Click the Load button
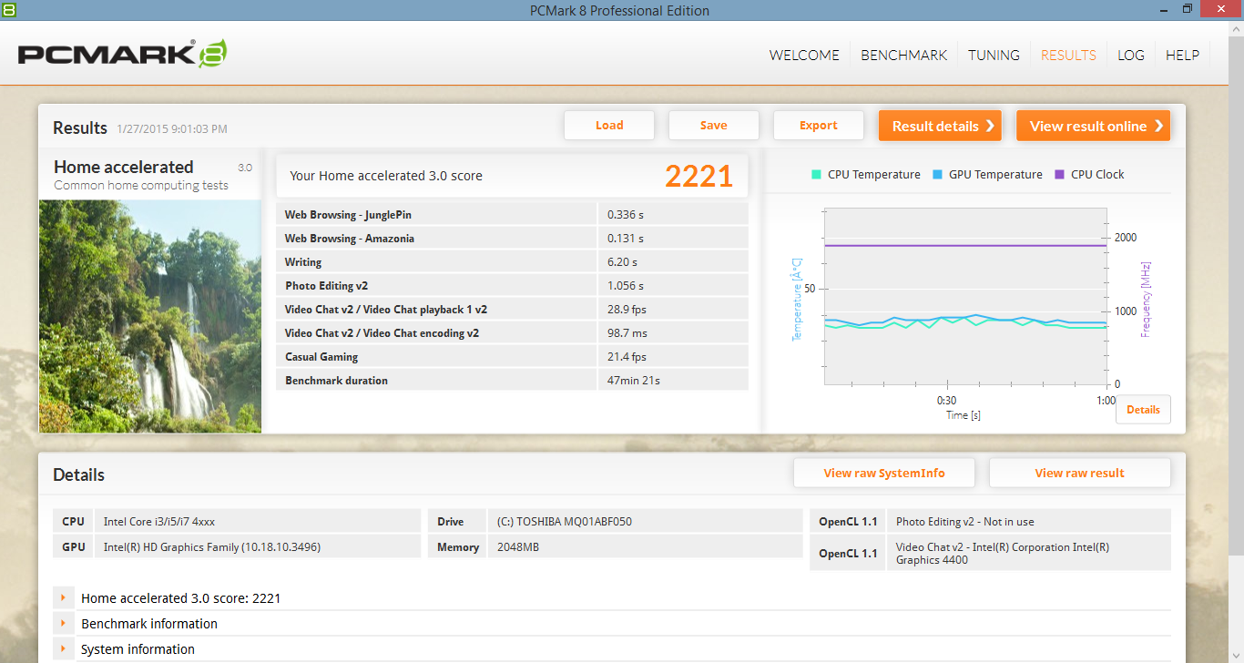Viewport: 1244px width, 663px height. point(609,126)
